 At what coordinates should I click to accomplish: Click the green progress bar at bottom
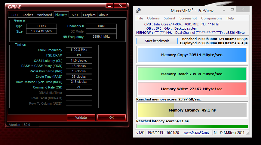point(192,126)
